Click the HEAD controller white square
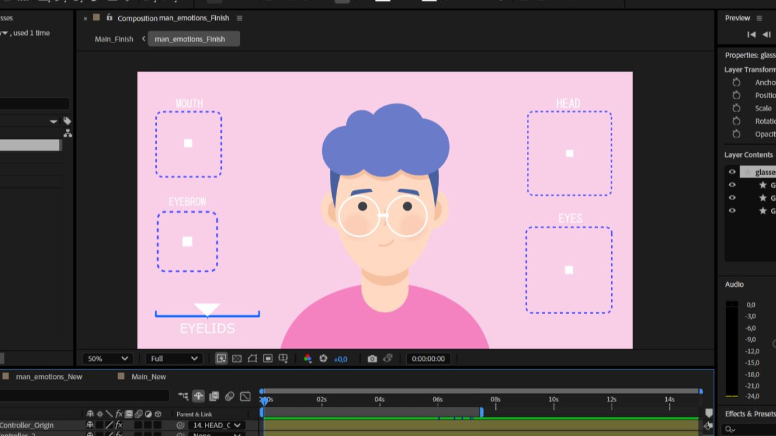The height and width of the screenshot is (436, 776). pos(569,153)
